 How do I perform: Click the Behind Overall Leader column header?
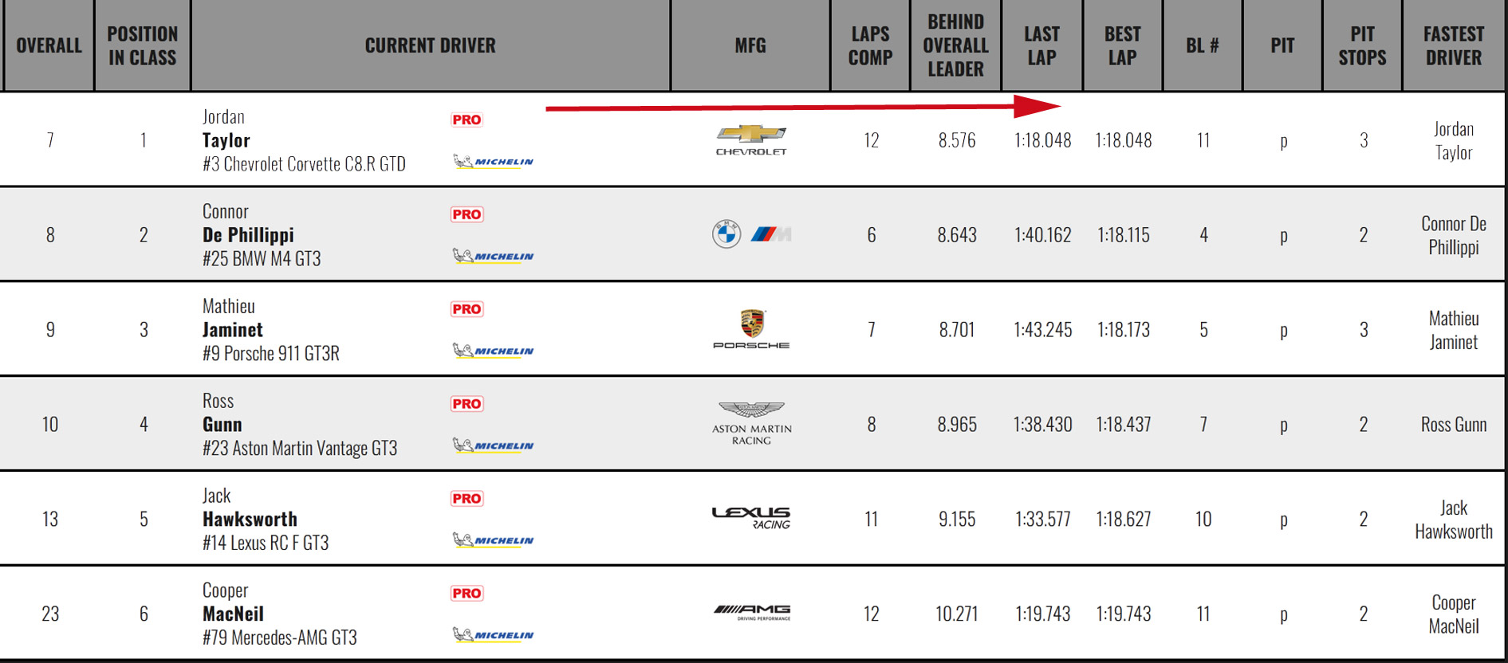pos(955,45)
